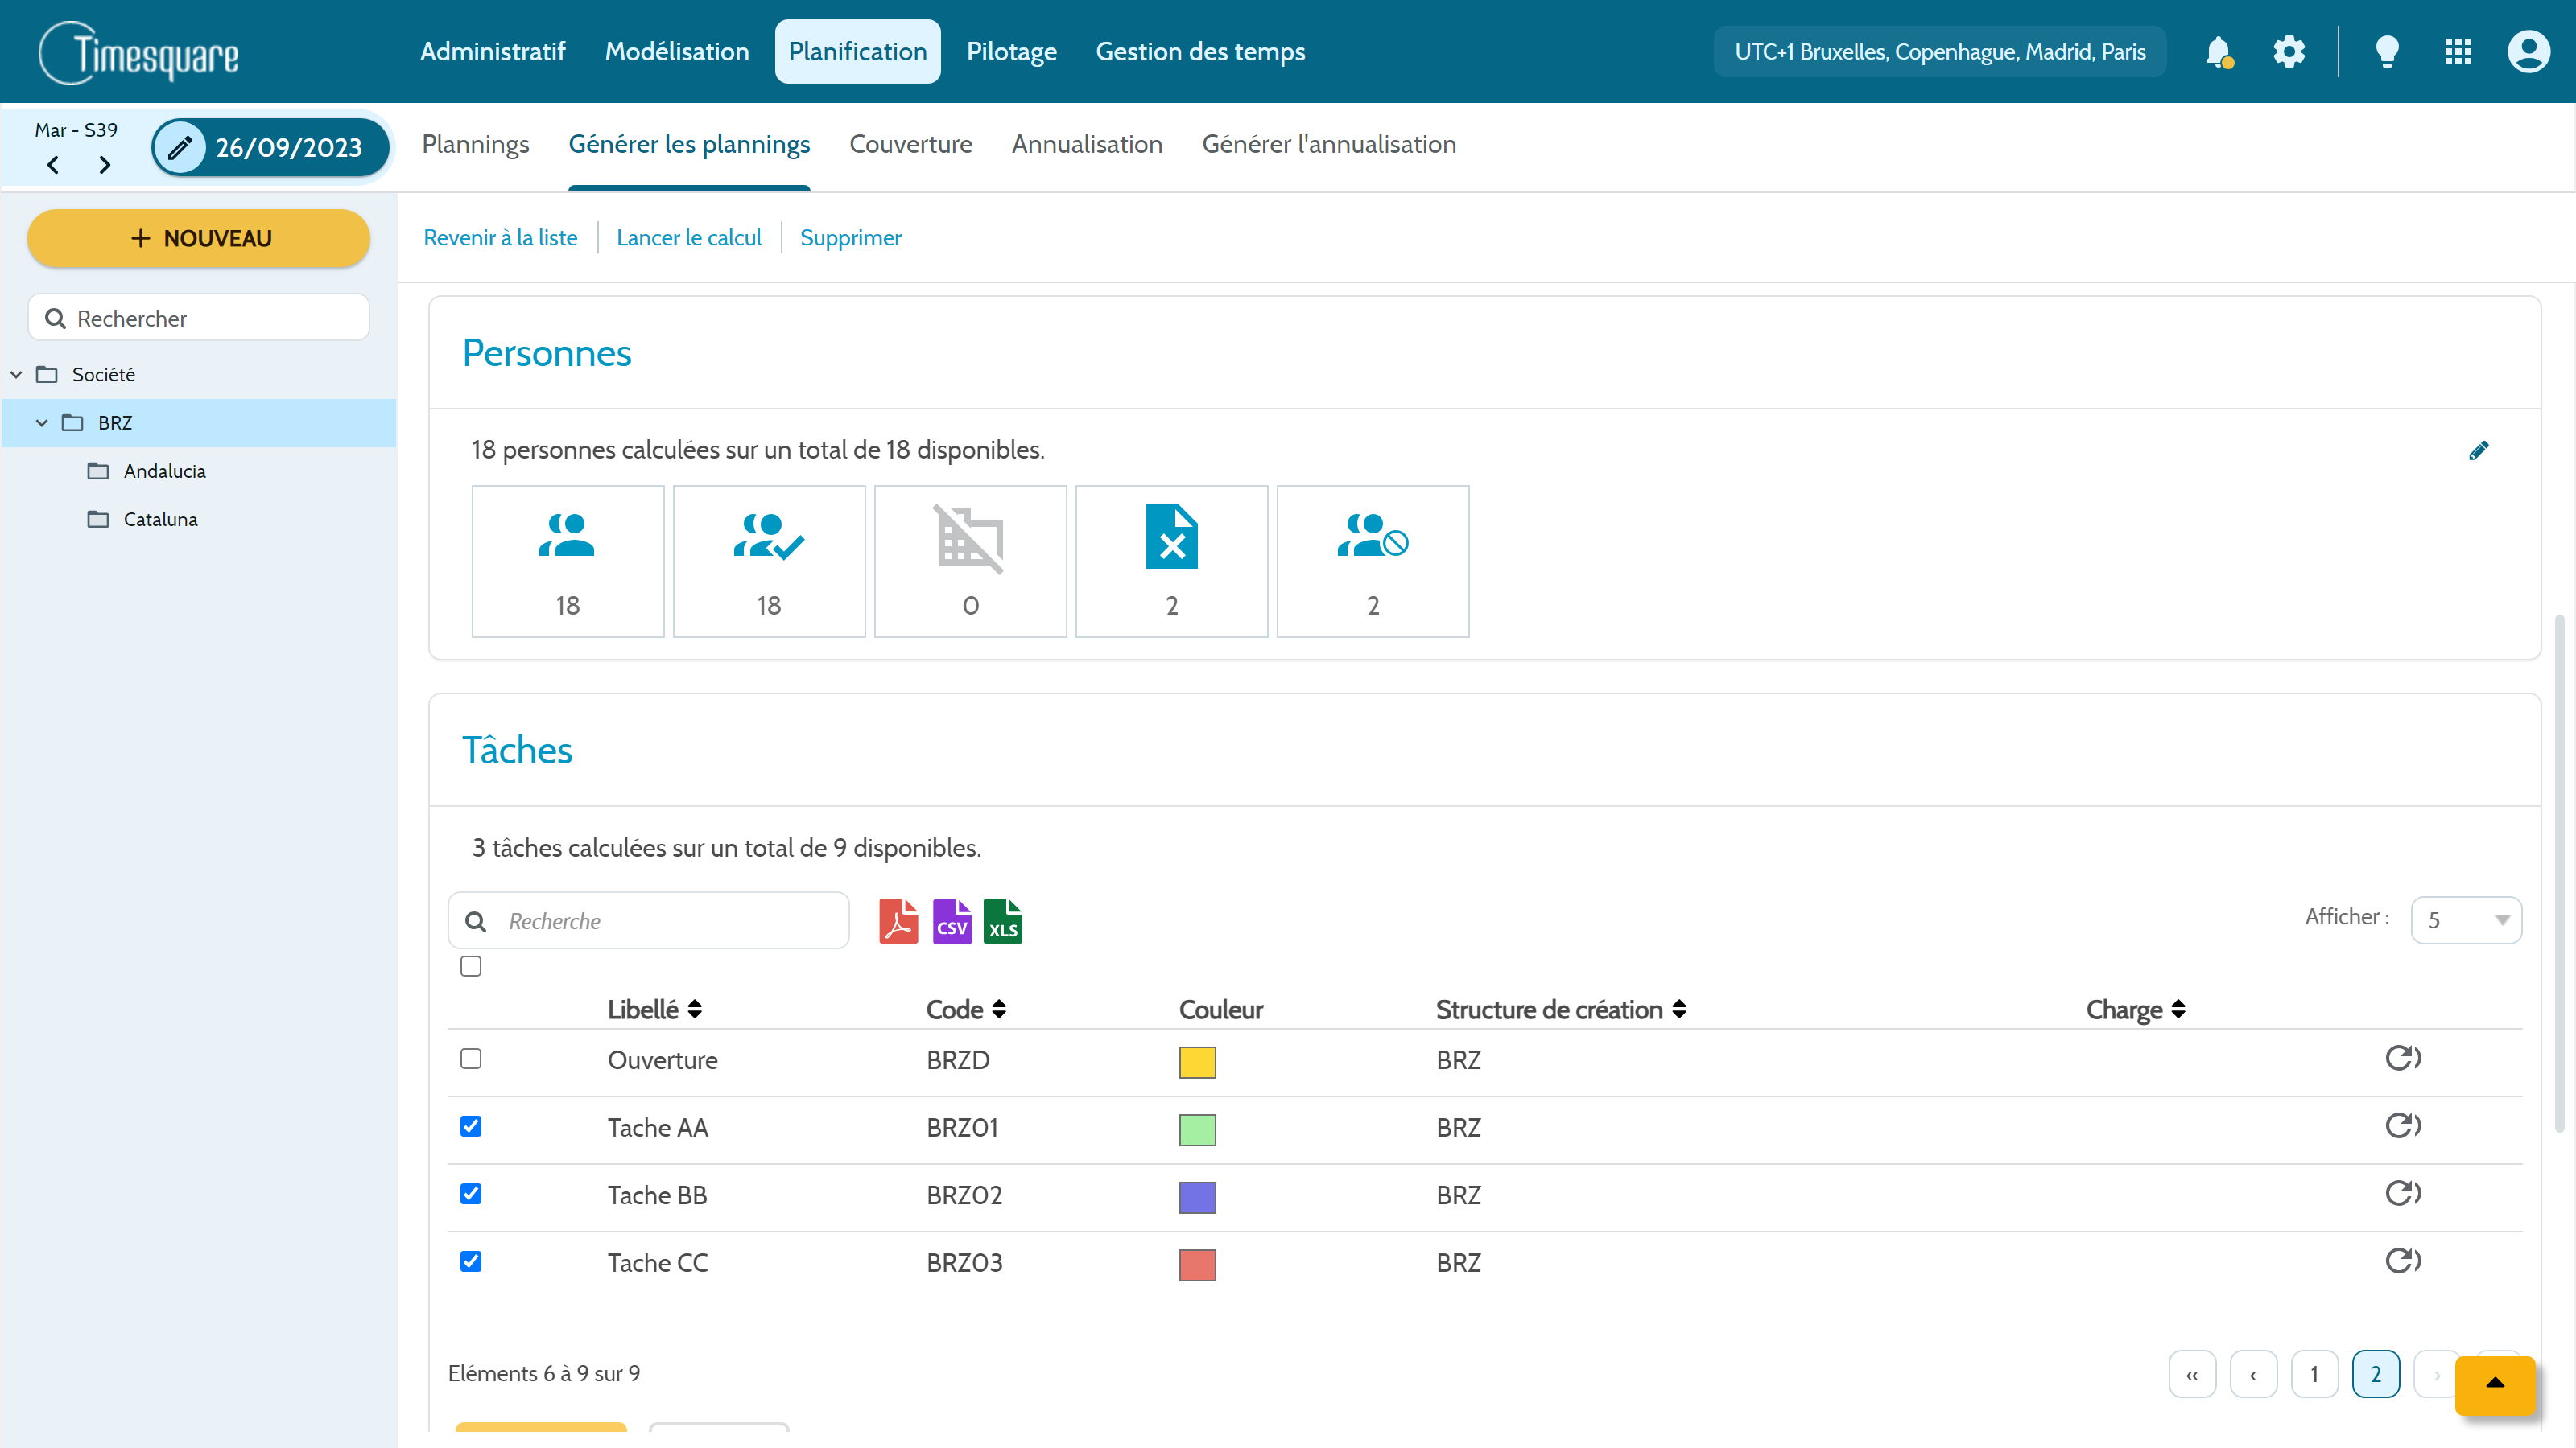Screen dimensions: 2576x1448
Task: Open the apps grid menu
Action: click(x=2458, y=52)
